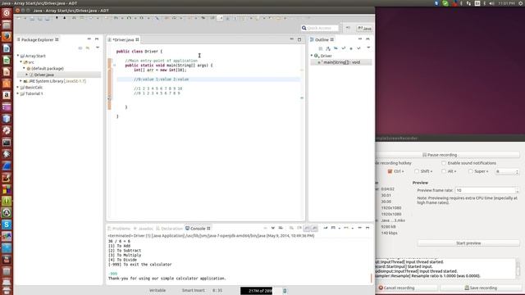Toggle Link with Editor in Package Explorer
Screen dimensions: 525x295
pyautogui.click(x=88, y=48)
